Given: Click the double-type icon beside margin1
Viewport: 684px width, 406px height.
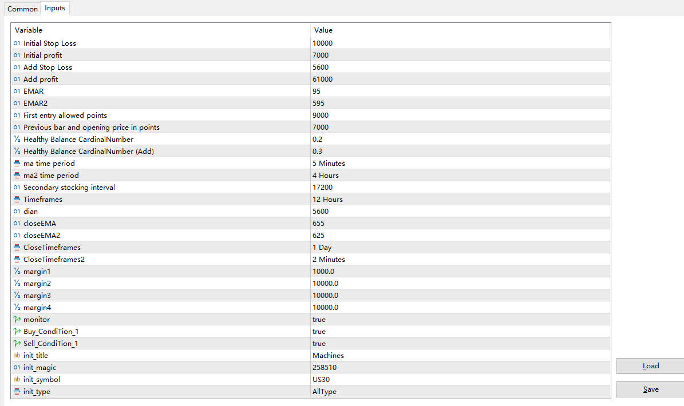Looking at the screenshot, I should 17,272.
